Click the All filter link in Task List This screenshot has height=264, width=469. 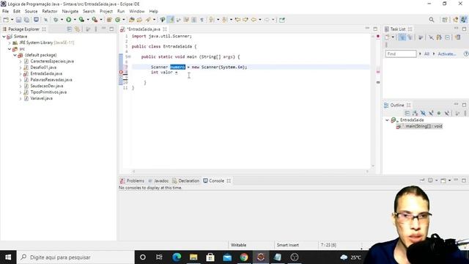pos(426,54)
